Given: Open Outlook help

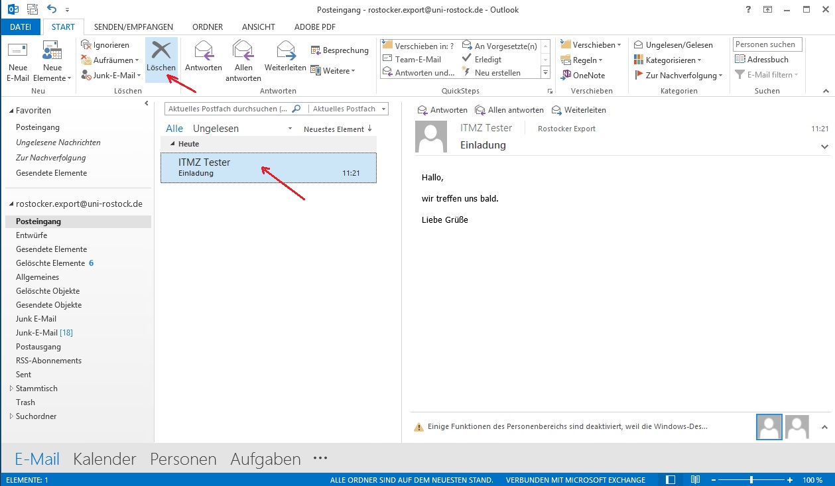Looking at the screenshot, I should [x=749, y=9].
